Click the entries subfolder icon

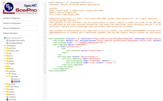(x=10, y=74)
